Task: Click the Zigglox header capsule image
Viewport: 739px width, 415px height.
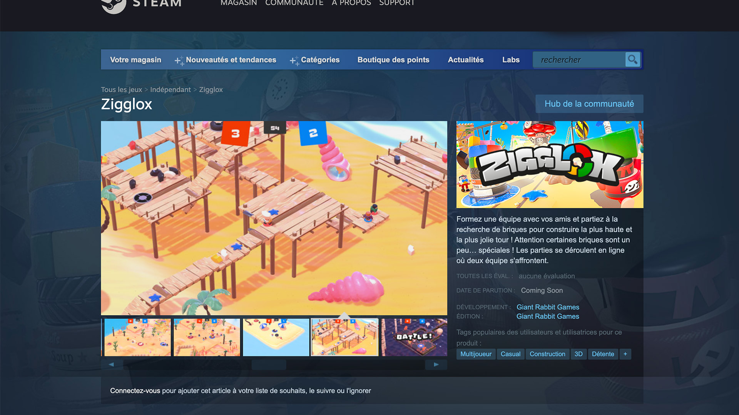Action: pos(550,165)
